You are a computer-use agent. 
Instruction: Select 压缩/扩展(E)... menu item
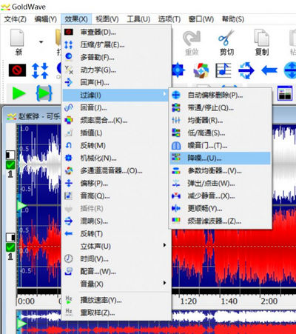116,44
